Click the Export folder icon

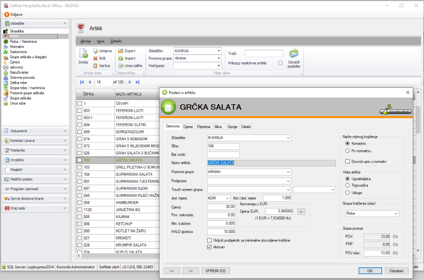pyautogui.click(x=120, y=51)
